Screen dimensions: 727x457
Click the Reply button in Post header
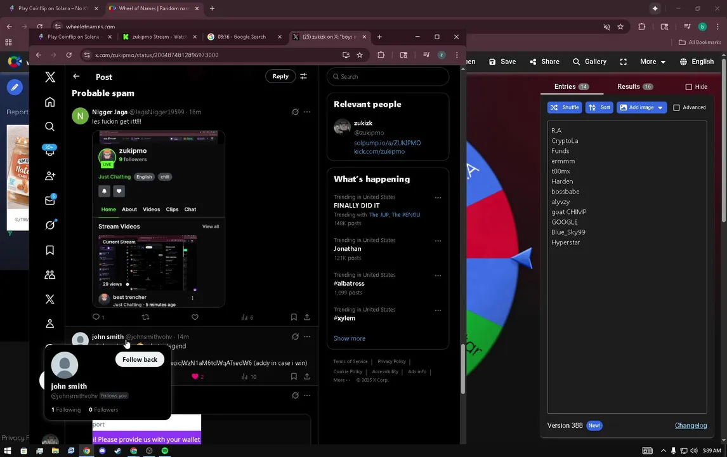(280, 76)
